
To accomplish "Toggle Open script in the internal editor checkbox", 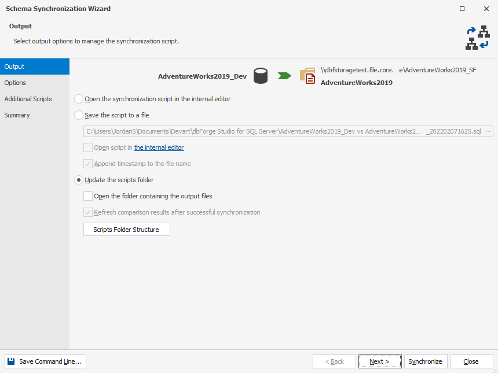I will 88,147.
